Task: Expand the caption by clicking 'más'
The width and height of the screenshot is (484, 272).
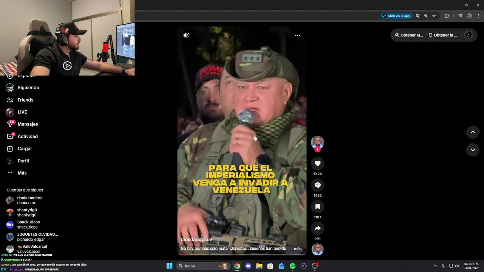Action: click(x=298, y=249)
